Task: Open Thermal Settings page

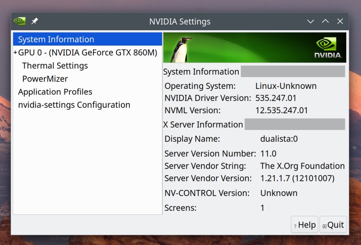Action: pyautogui.click(x=55, y=65)
